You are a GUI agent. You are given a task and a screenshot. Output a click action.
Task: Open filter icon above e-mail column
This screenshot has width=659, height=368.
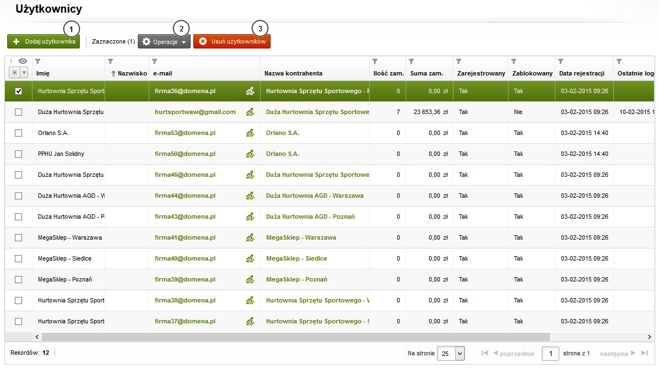(154, 61)
